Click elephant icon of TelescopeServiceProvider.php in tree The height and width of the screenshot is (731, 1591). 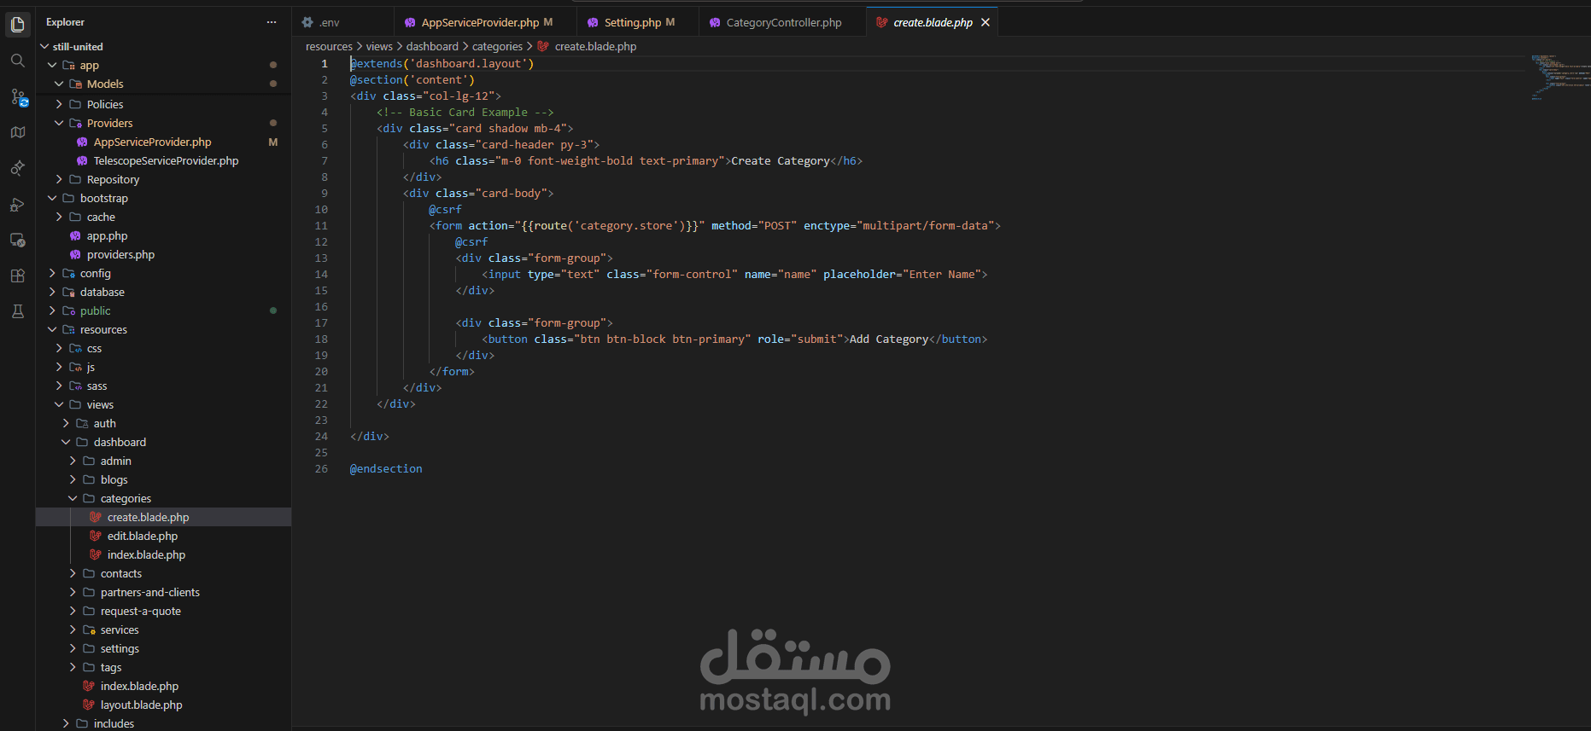click(82, 160)
